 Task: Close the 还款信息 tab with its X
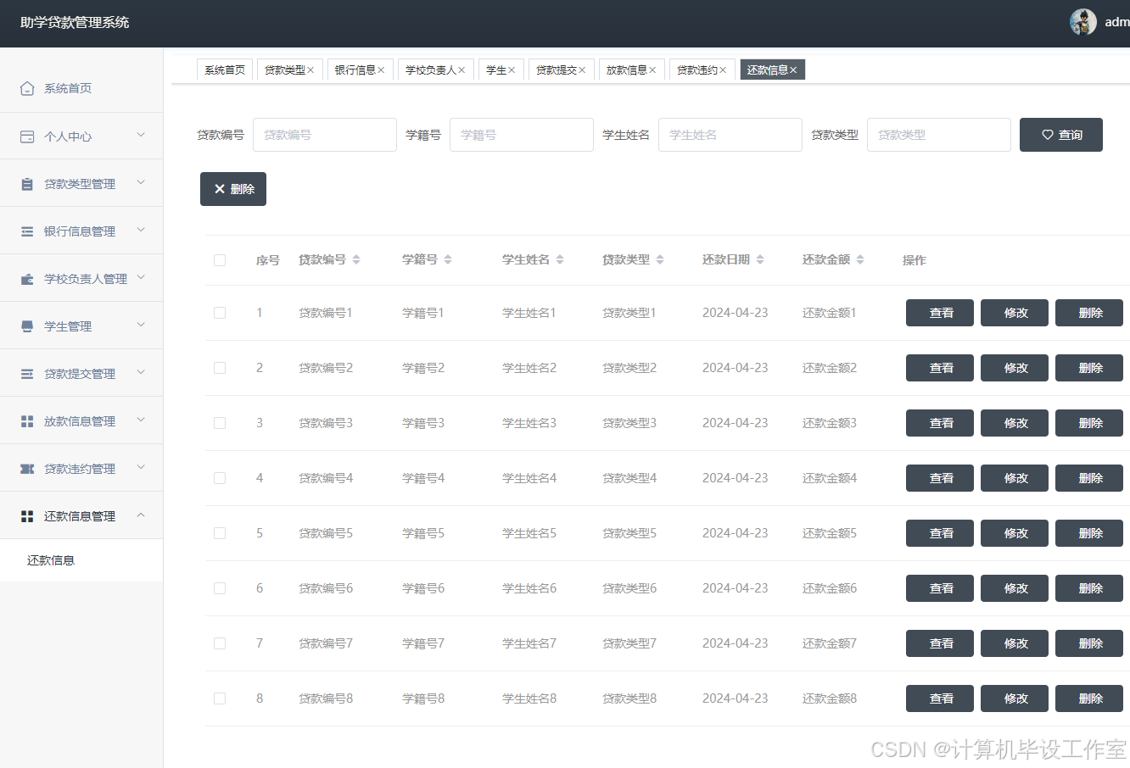(793, 70)
